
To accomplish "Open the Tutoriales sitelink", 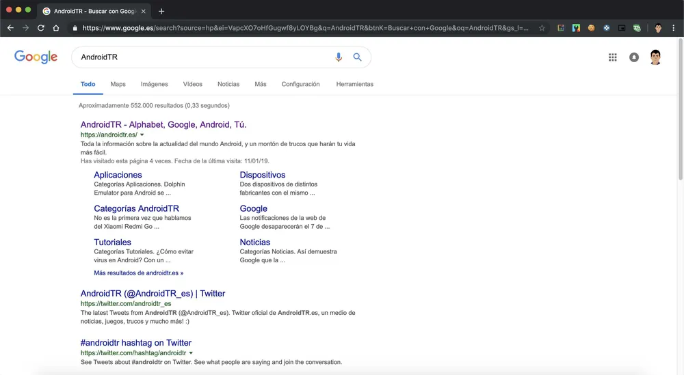I will coord(112,242).
